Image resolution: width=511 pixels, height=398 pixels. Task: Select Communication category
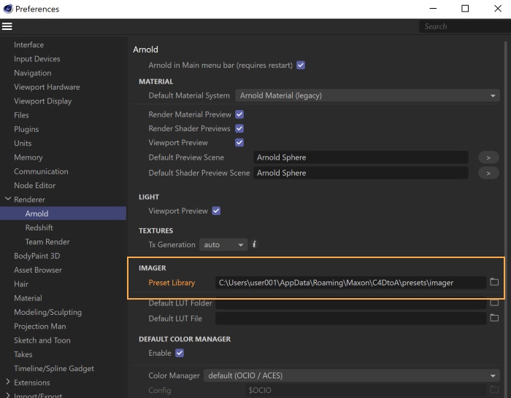click(x=41, y=171)
